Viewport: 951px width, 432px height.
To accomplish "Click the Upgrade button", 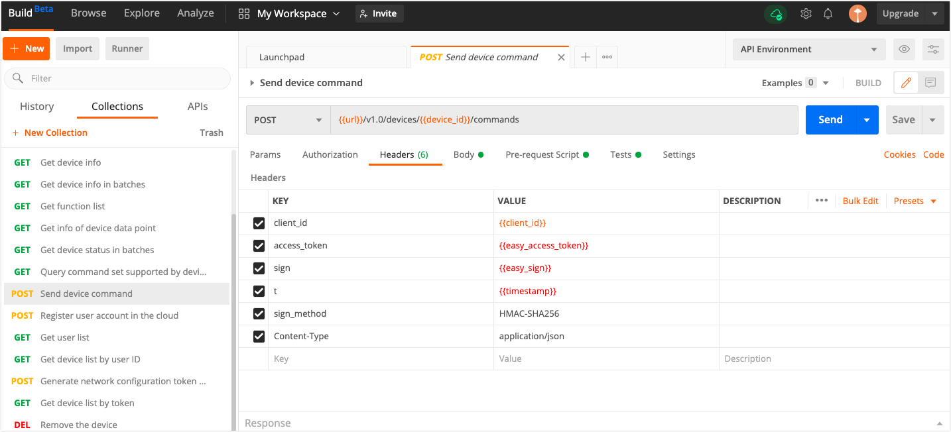I will (901, 14).
